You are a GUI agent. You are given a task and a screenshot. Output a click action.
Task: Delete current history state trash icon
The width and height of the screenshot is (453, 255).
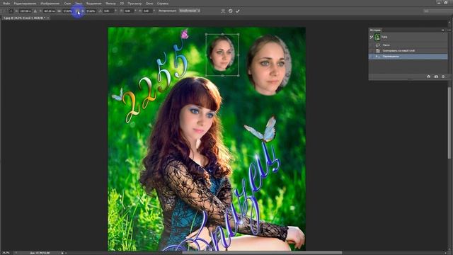(x=443, y=76)
